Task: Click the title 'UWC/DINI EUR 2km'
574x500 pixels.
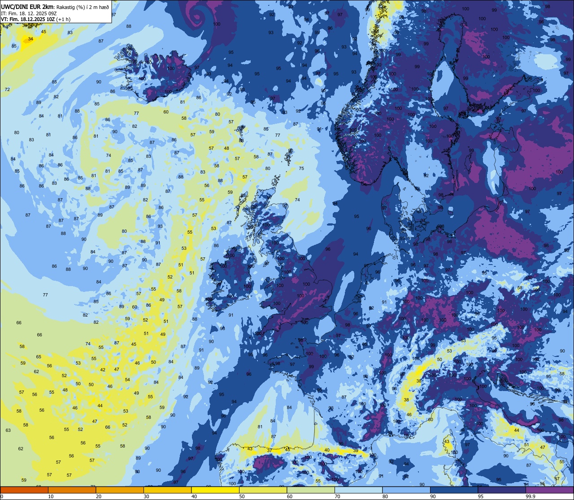Action: (27, 6)
